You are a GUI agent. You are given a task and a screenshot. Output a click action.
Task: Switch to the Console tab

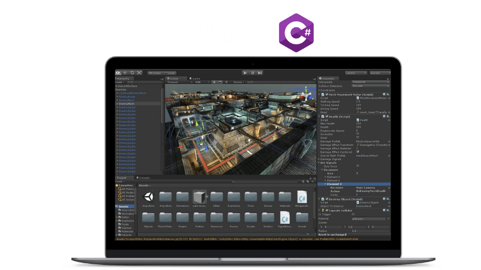tap(143, 178)
